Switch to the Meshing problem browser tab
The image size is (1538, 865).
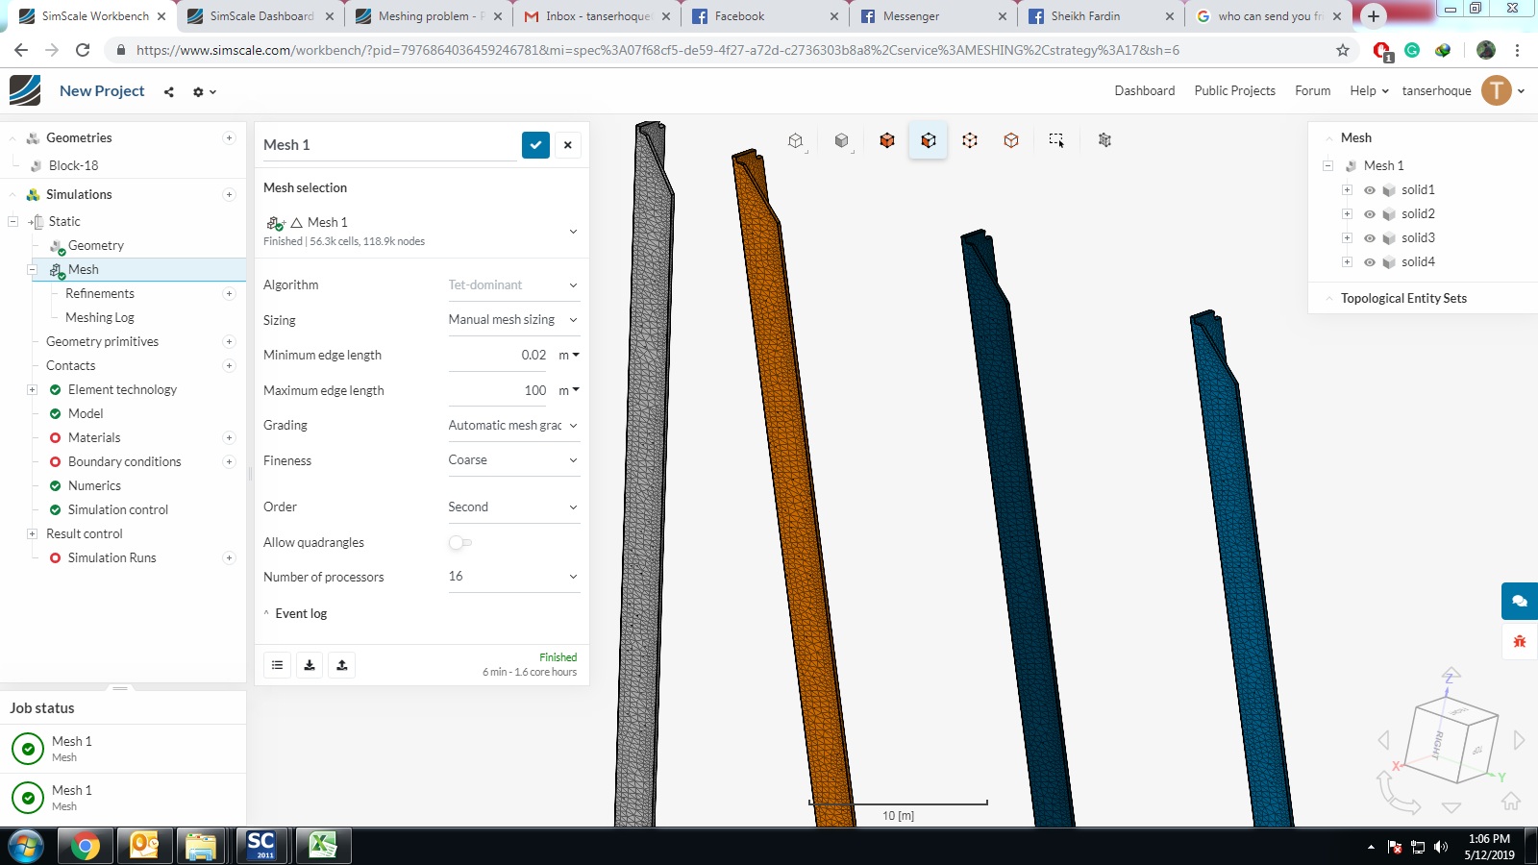pos(429,16)
